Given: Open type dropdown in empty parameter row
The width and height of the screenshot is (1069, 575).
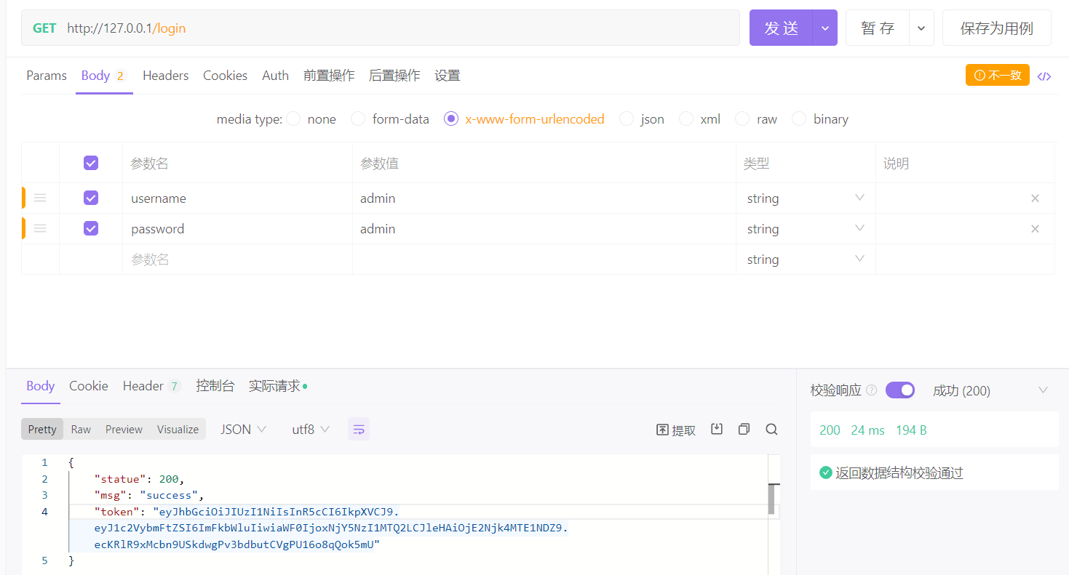Looking at the screenshot, I should point(806,260).
